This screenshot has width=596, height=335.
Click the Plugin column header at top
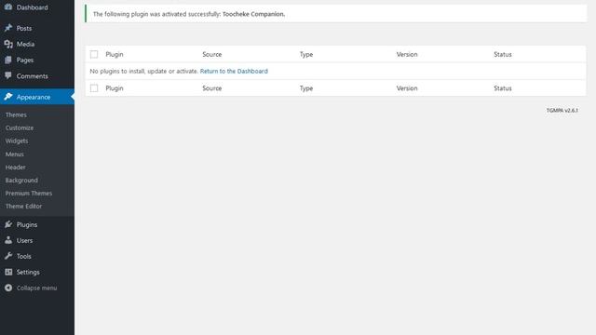[115, 54]
